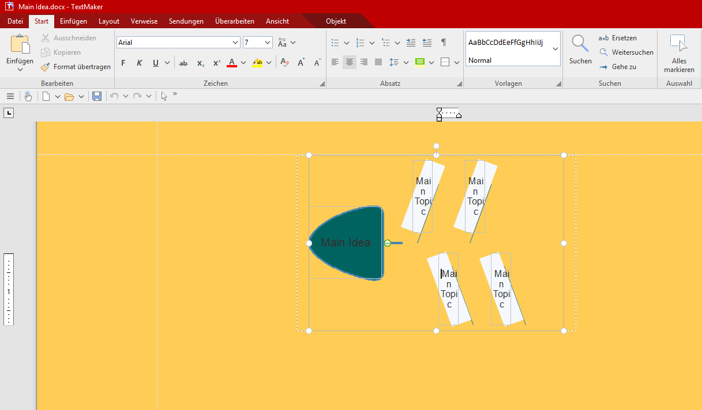Screen dimensions: 702x410
Task: Click the hamburger menu icon
Action: tap(10, 96)
